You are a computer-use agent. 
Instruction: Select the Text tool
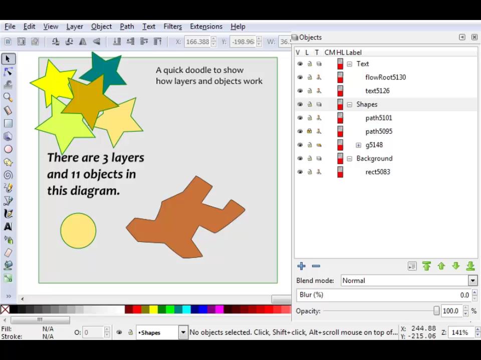tap(8, 226)
